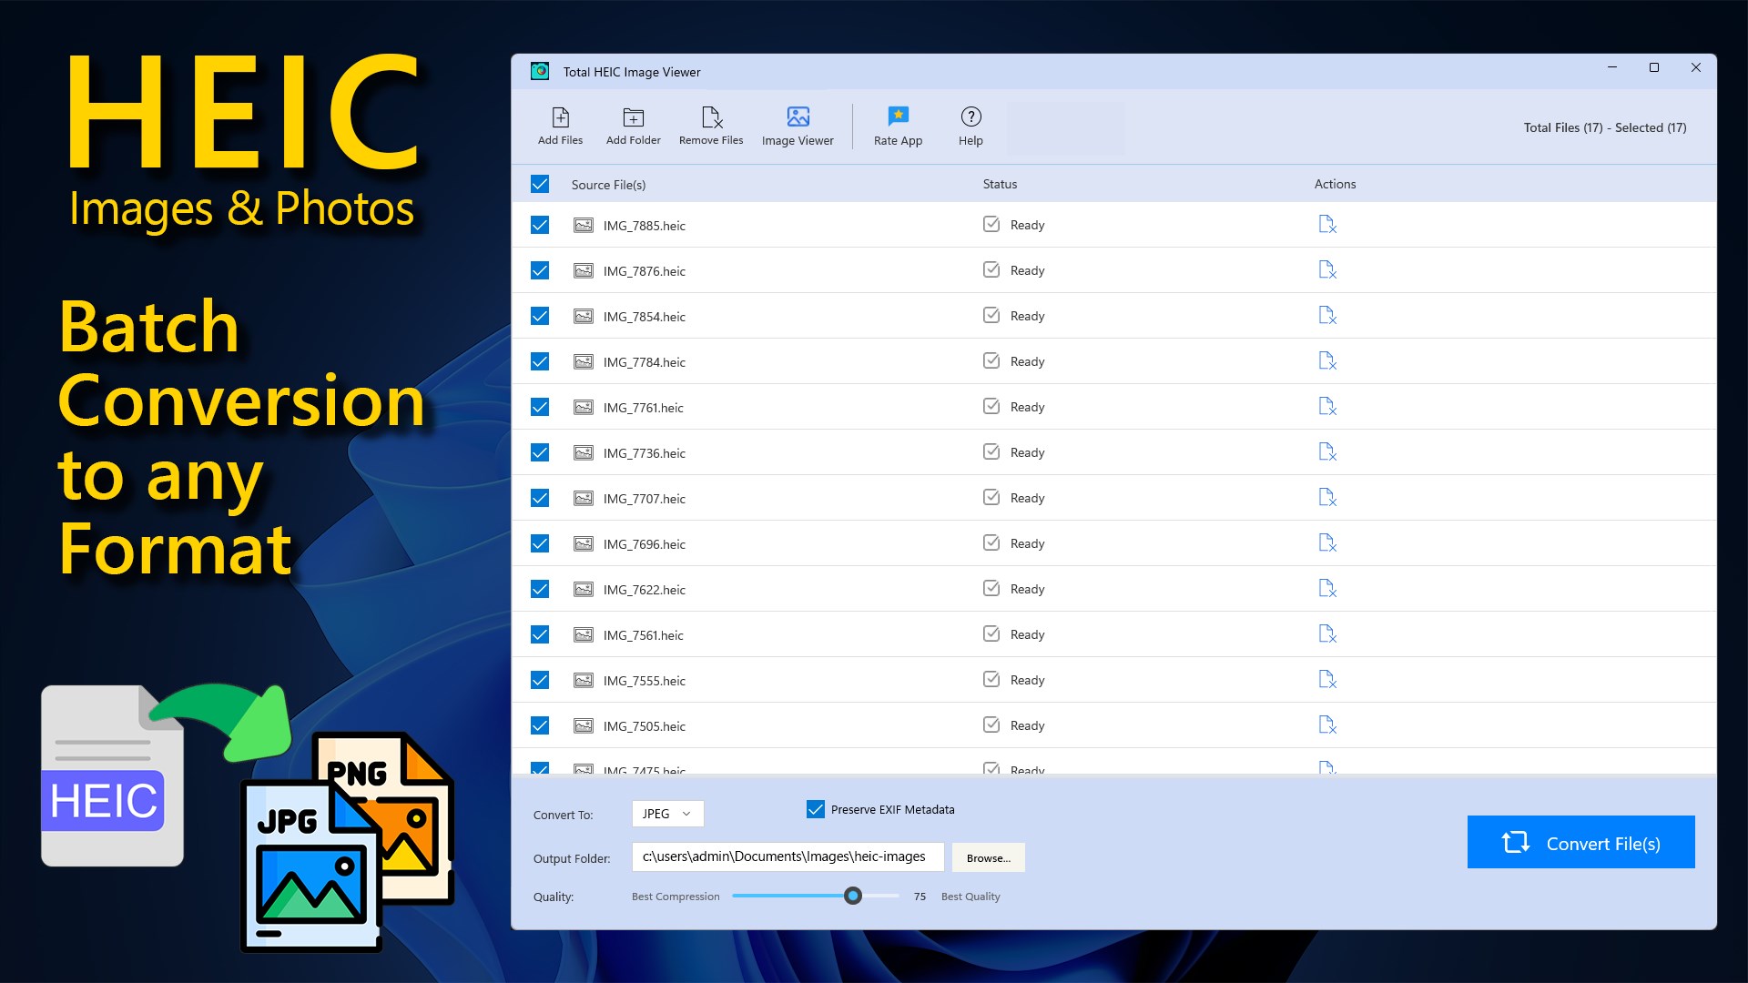
Task: Open the Convert To format dropdown
Action: (667, 814)
